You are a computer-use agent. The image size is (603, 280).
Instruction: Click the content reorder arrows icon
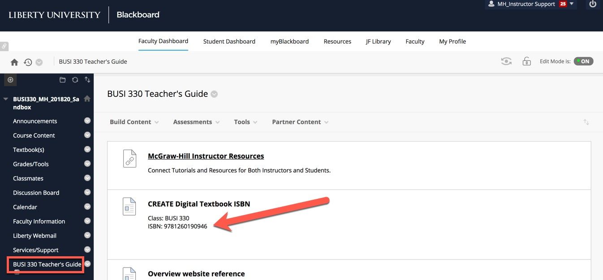pyautogui.click(x=586, y=122)
